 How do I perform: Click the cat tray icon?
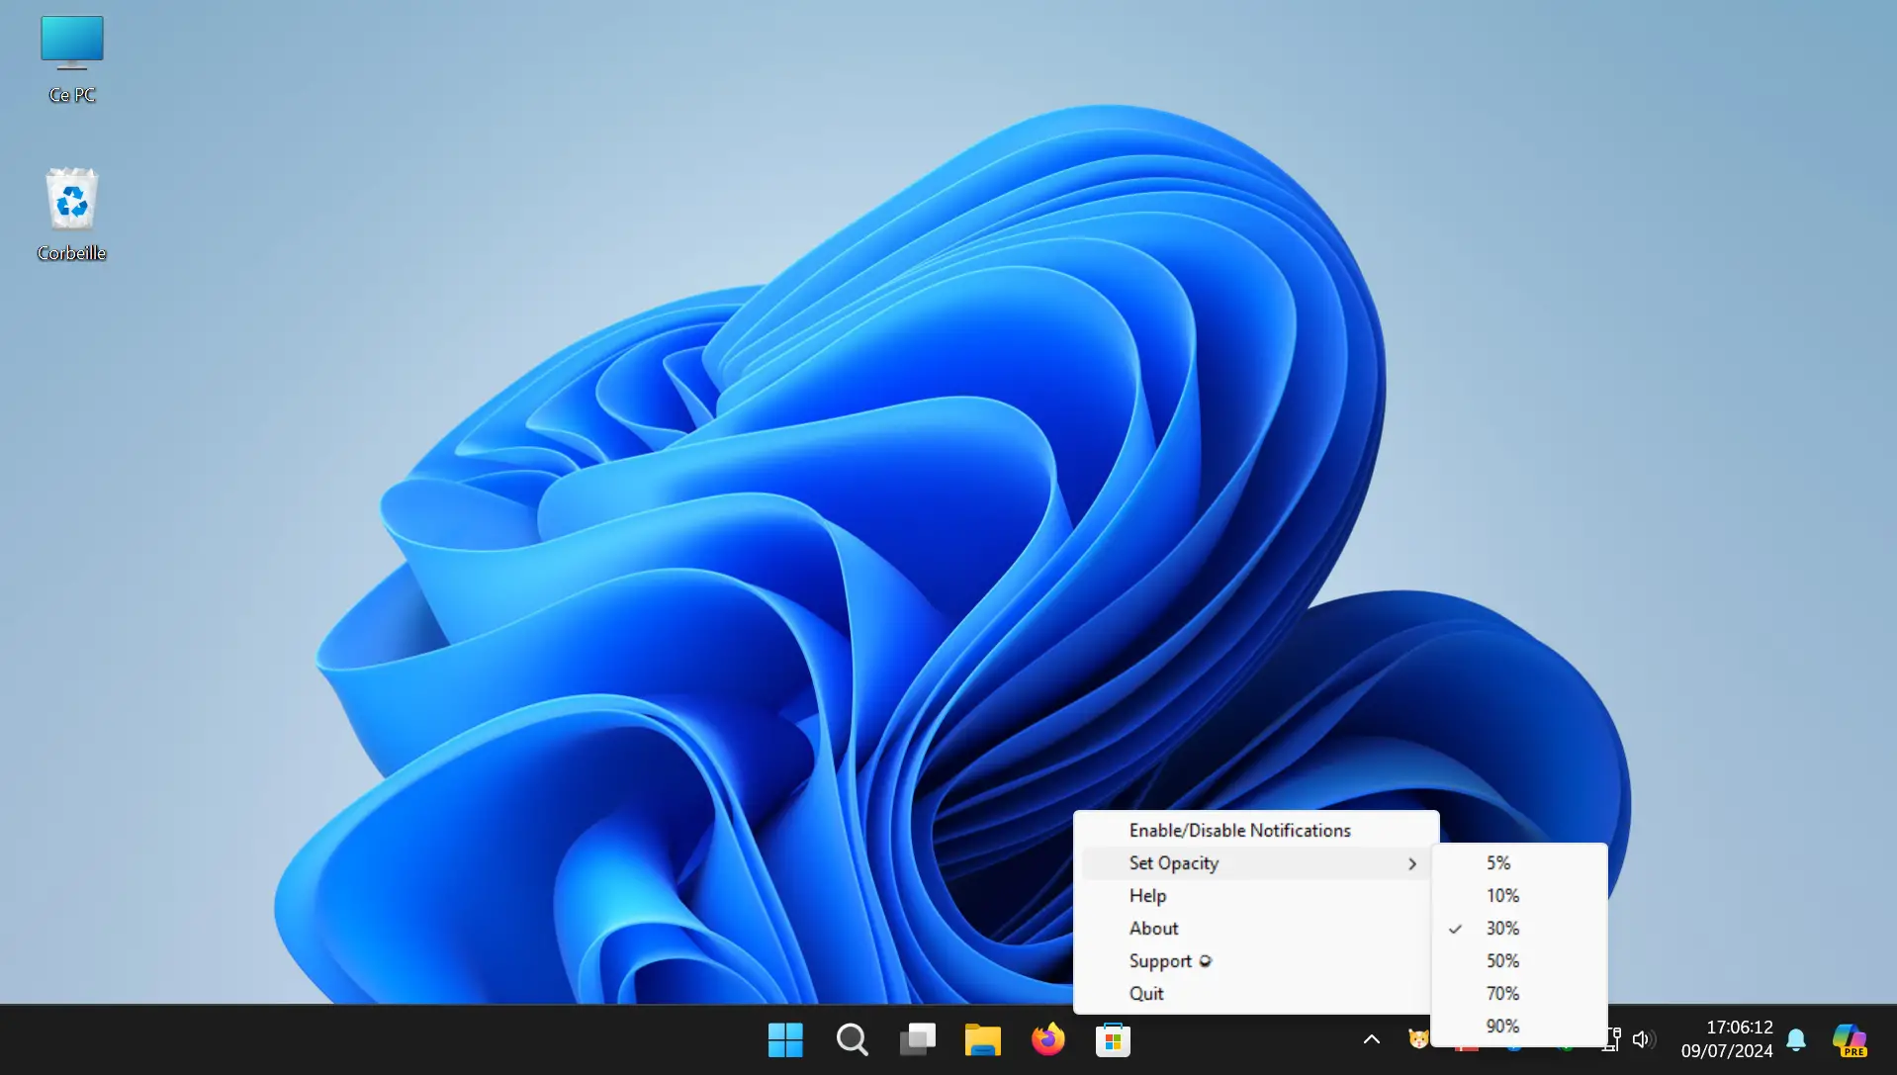pyautogui.click(x=1418, y=1039)
